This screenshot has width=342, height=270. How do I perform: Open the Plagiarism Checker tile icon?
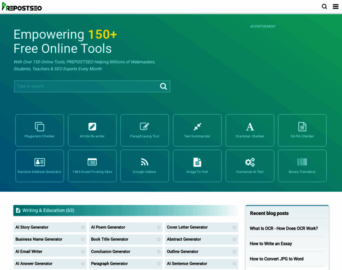[40, 126]
